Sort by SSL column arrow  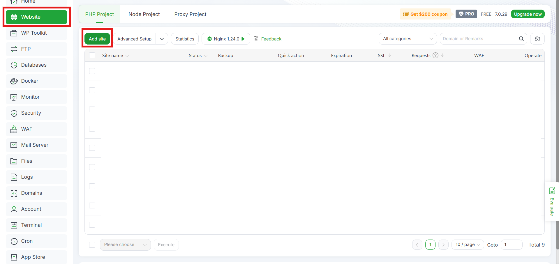click(x=389, y=55)
